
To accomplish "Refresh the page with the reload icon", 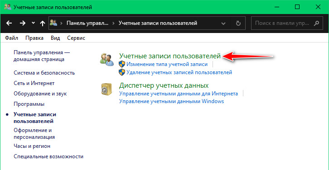I will (x=238, y=23).
